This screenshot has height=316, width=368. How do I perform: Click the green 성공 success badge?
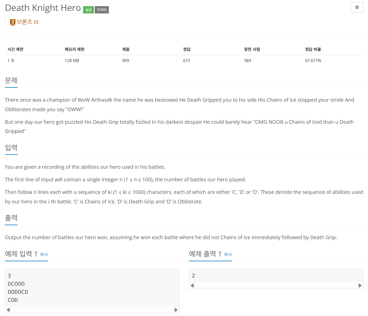(88, 9)
